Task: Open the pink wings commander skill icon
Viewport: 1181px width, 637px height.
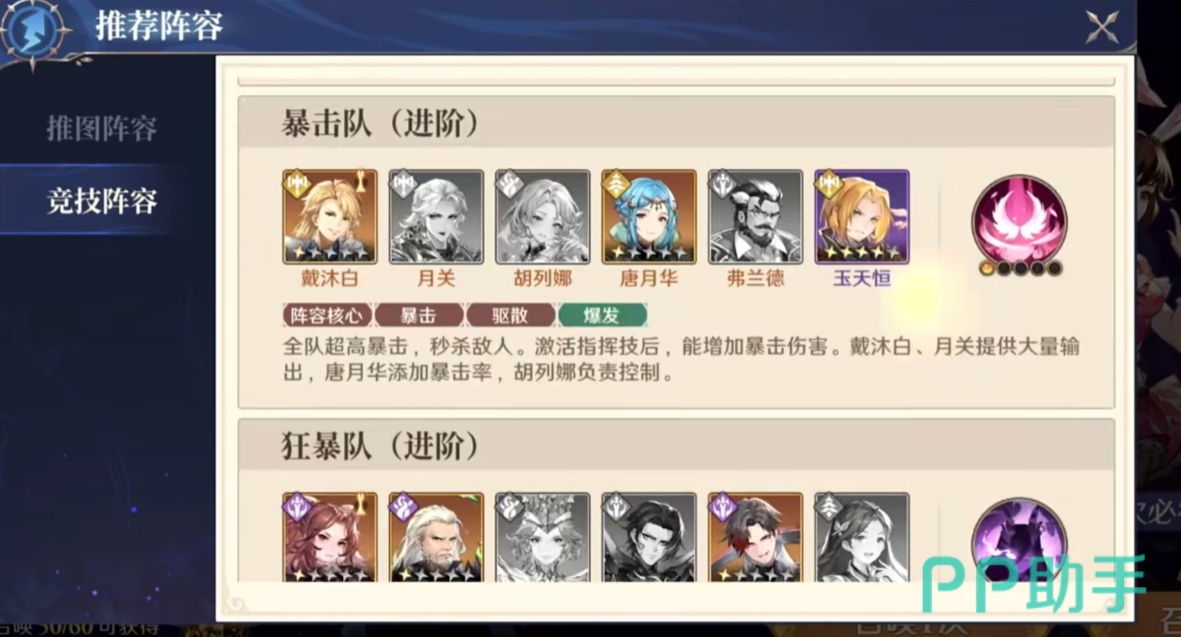Action: [1019, 221]
